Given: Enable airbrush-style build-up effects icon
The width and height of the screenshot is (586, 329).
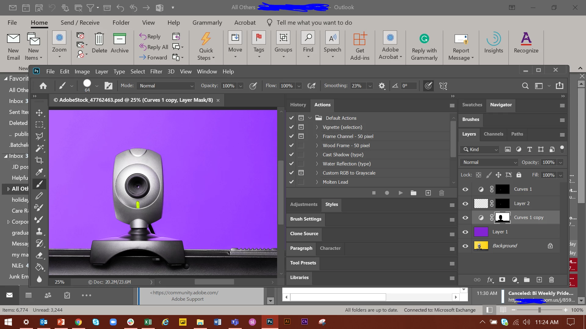Looking at the screenshot, I should pyautogui.click(x=311, y=86).
